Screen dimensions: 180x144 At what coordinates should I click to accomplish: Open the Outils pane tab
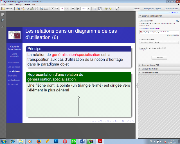point(137,9)
